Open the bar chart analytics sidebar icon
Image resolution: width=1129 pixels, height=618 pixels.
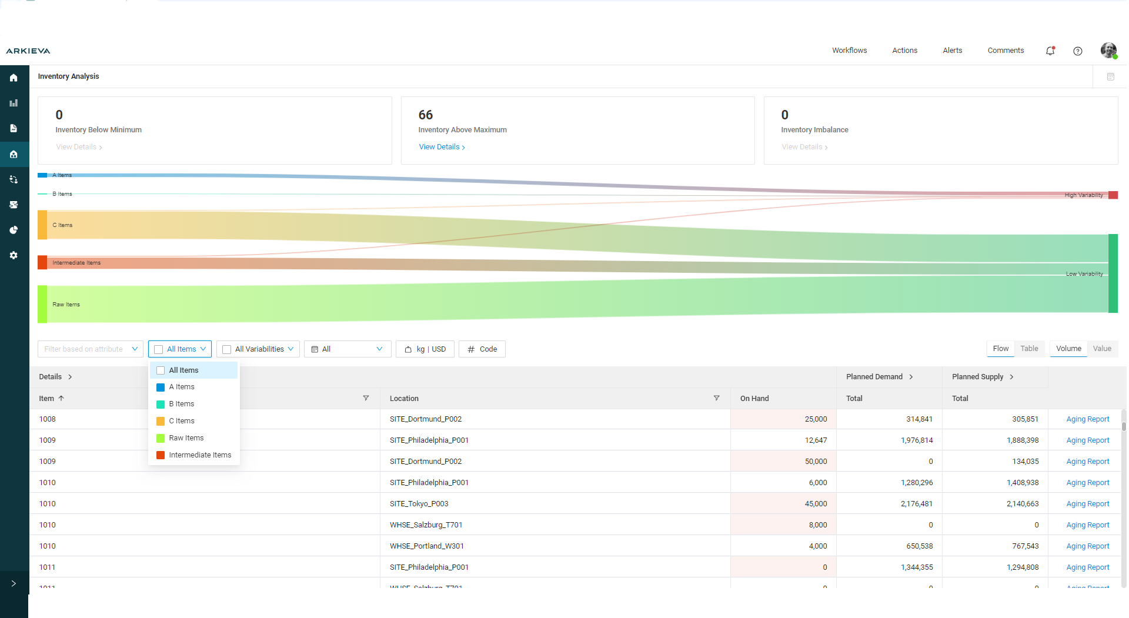coord(14,103)
